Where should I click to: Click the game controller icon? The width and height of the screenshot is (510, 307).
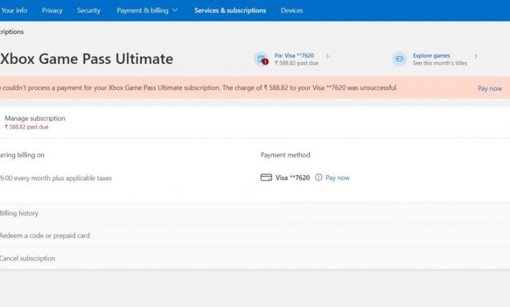click(x=399, y=59)
